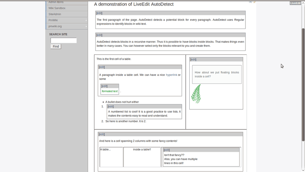
Task: Click the Find button
Action: coord(56,46)
